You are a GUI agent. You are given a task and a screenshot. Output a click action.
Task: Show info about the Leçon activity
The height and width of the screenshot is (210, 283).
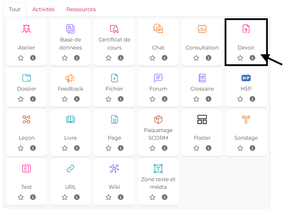(x=33, y=148)
